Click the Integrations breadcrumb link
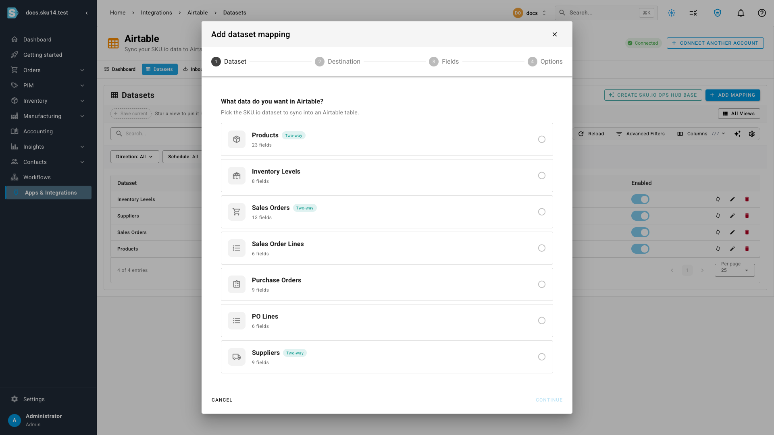 coord(156,13)
